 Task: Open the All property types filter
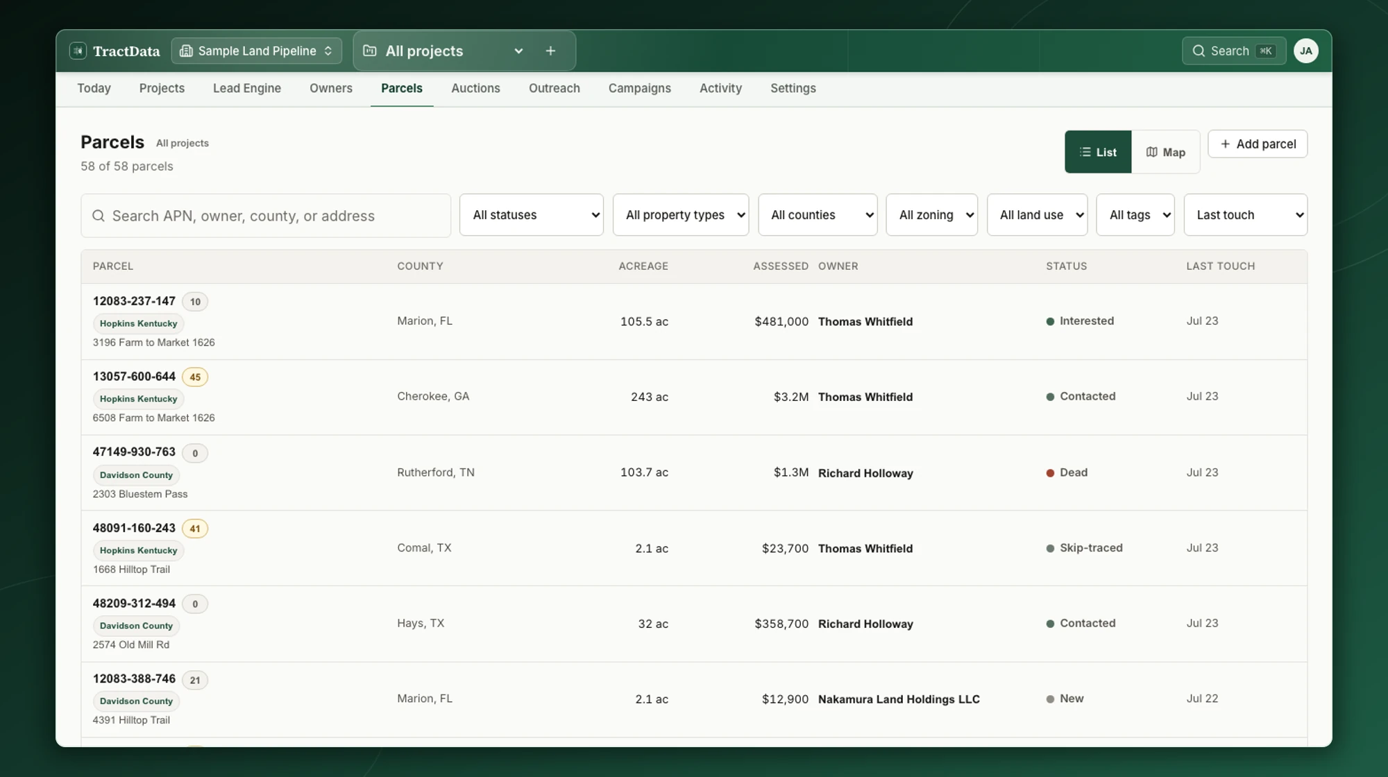681,215
